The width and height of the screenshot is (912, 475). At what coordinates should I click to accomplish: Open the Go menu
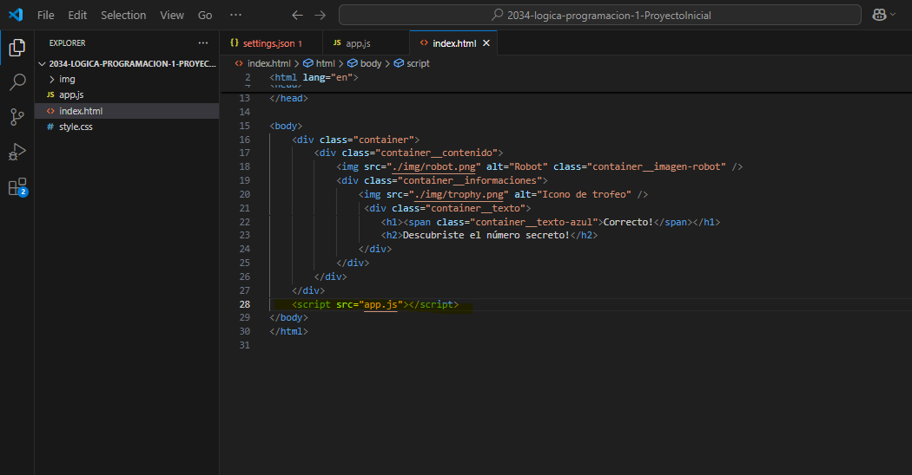coord(205,15)
